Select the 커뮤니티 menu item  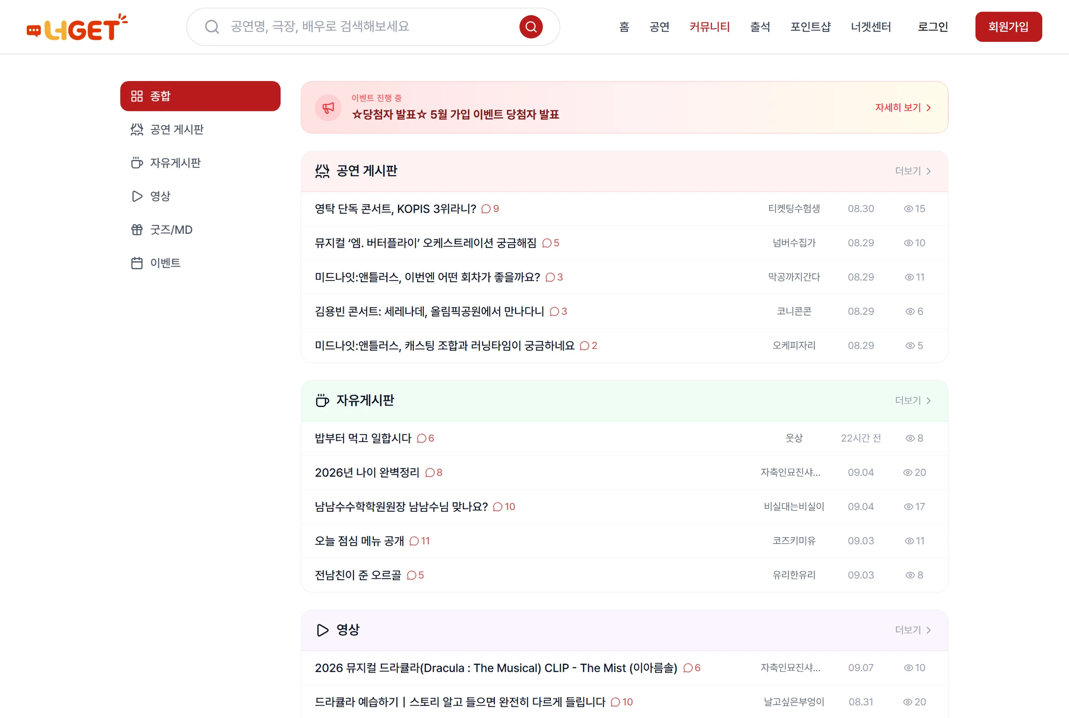coord(709,27)
